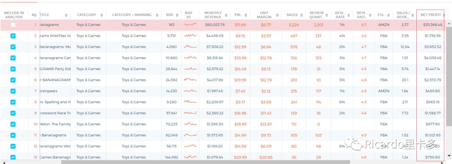Toggle Net Profit column sort arrows
The height and width of the screenshot is (164, 452).
pos(444,15)
